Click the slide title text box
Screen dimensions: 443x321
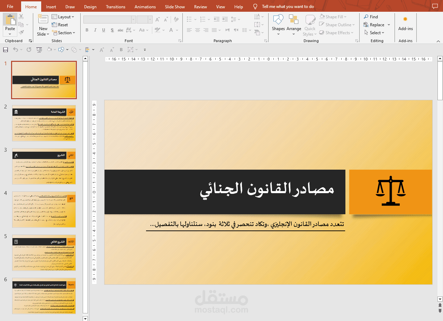click(225, 192)
